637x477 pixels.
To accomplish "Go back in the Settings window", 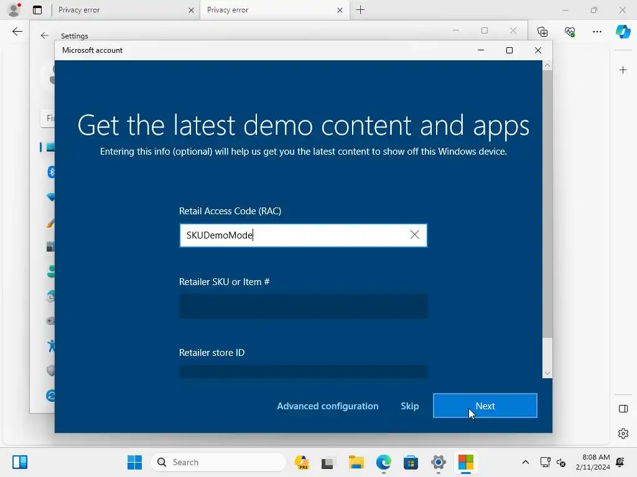I will (45, 35).
